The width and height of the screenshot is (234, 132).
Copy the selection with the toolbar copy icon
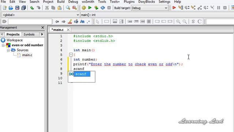coord(53,8)
